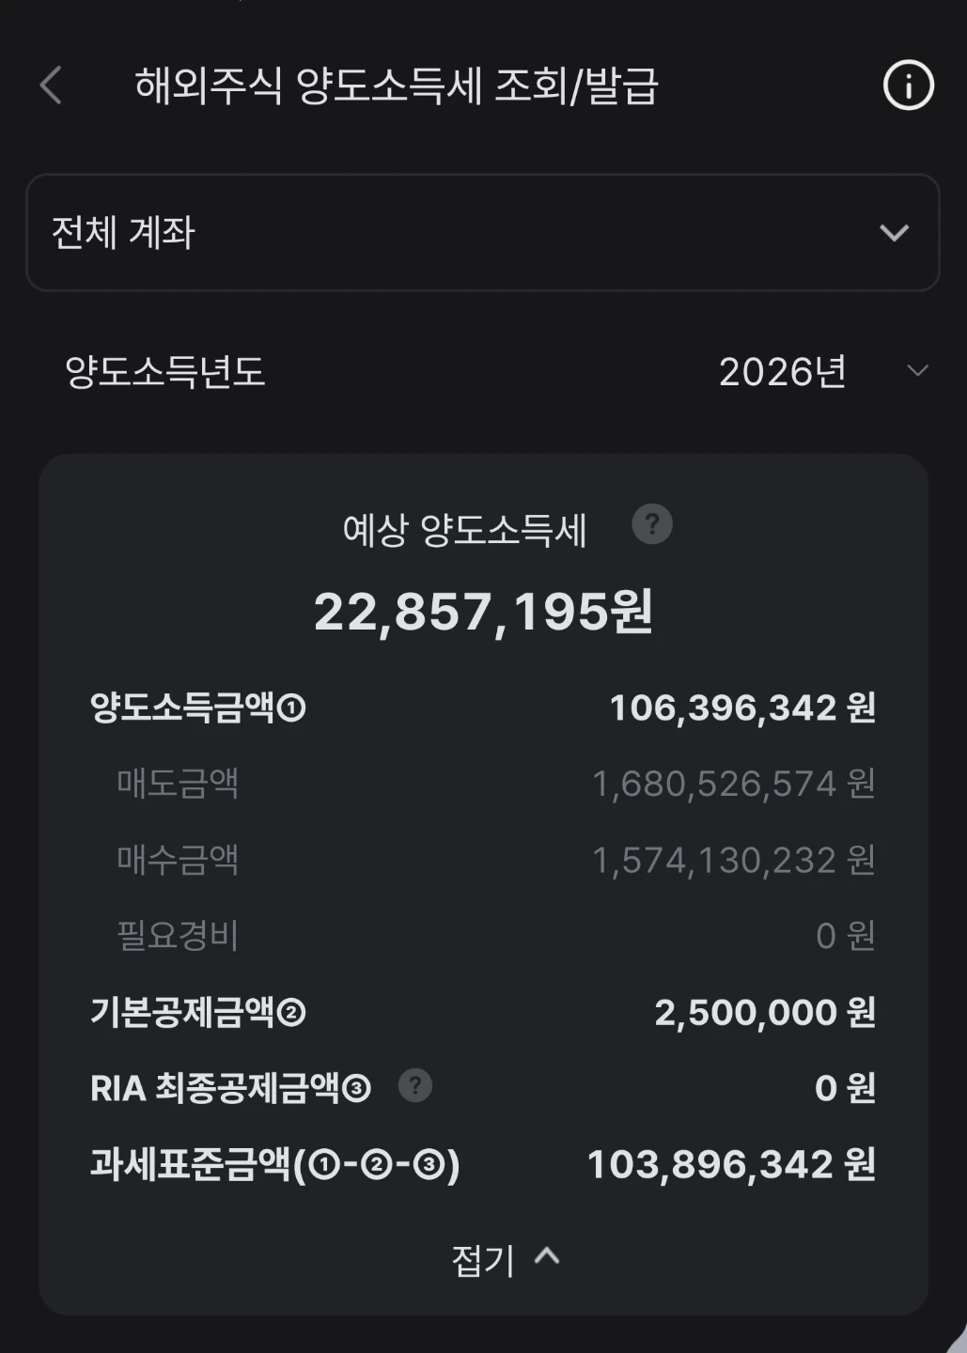The height and width of the screenshot is (1353, 967).
Task: Open help icon beside 예상 양도소득세
Action: tap(652, 524)
